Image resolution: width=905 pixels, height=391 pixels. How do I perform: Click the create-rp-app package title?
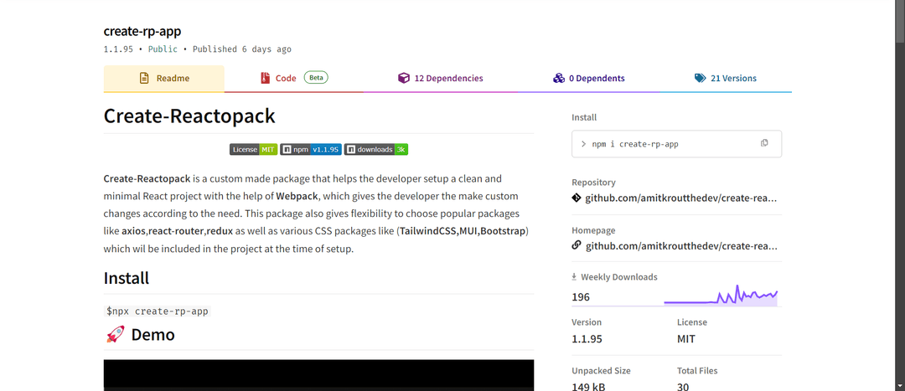coord(142,32)
